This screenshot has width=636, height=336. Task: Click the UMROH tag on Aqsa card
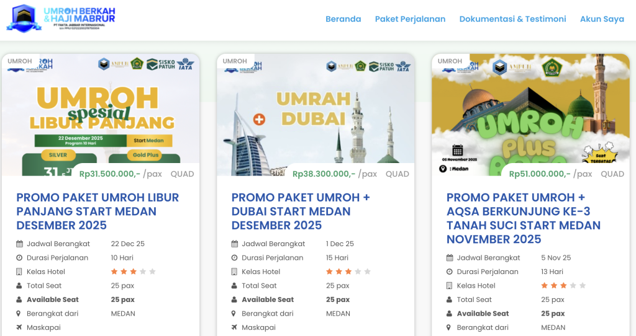(450, 61)
